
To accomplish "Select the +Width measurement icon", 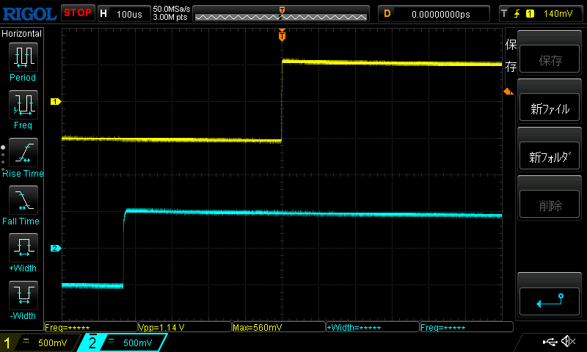I will [23, 247].
